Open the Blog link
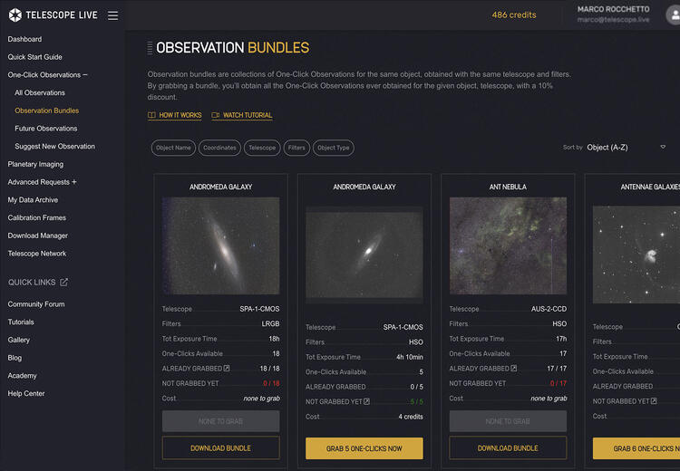The width and height of the screenshot is (680, 471). [x=15, y=358]
